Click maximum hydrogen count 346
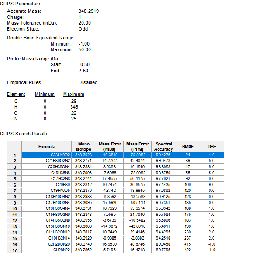The image size is (262, 254). 74,107
